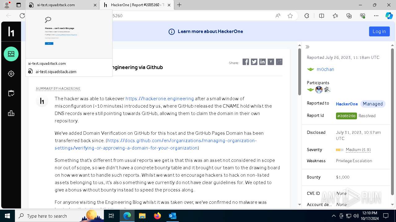Open the HackerOne logo home link
Viewport: 396px width, 222px height.
click(x=11, y=31)
